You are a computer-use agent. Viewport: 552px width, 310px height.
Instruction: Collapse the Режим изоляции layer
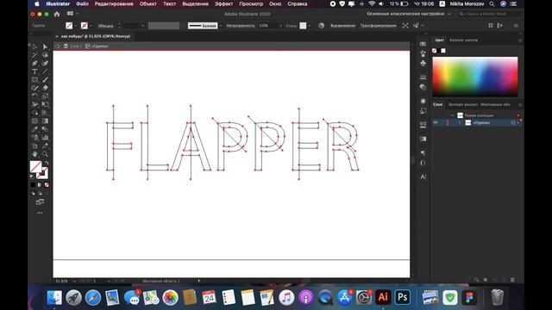(x=452, y=115)
